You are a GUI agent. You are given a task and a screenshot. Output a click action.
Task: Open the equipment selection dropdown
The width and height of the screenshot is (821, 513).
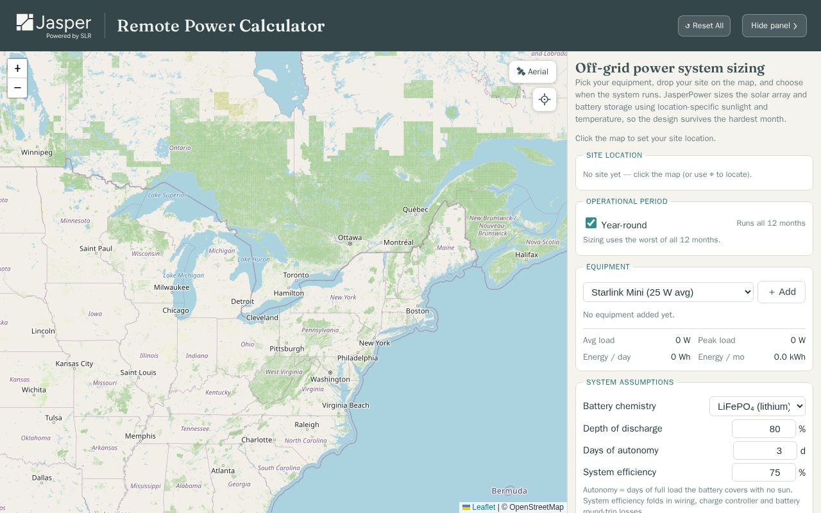pos(668,292)
